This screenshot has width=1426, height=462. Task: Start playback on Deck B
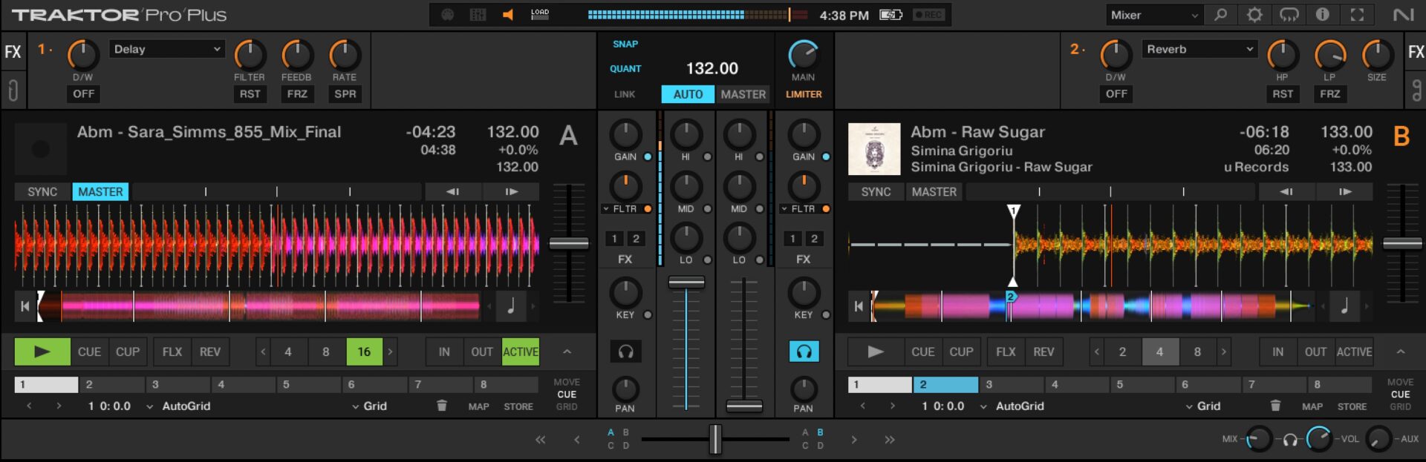[876, 352]
